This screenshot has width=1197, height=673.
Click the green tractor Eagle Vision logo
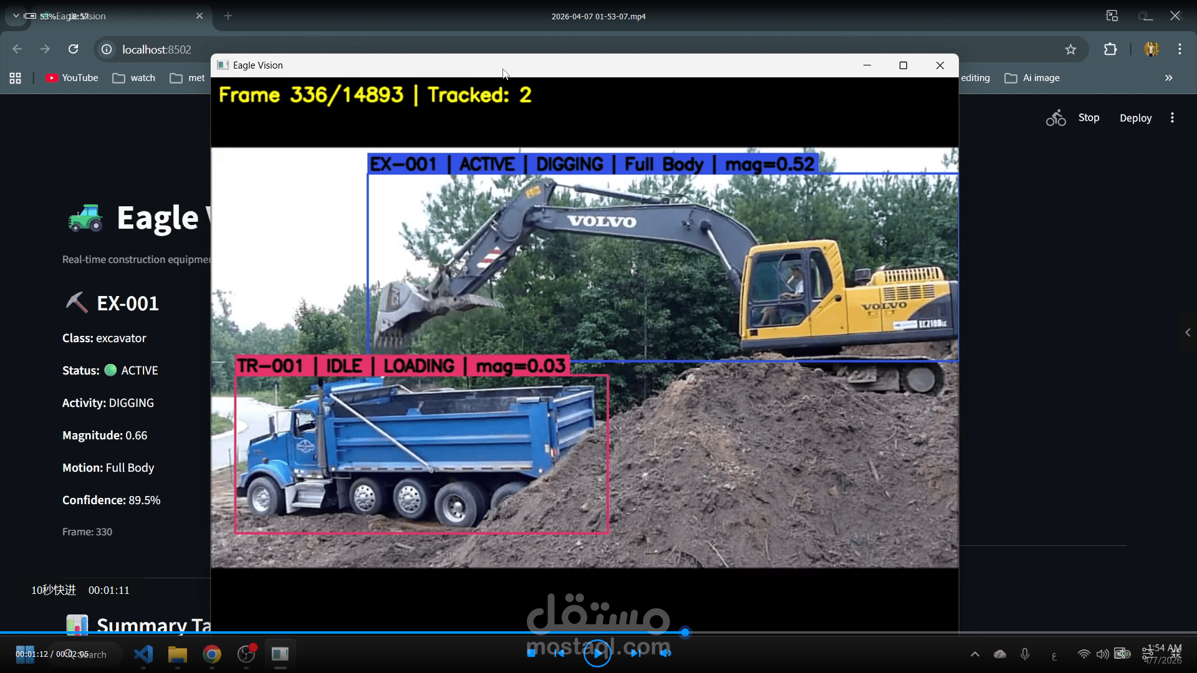(x=85, y=218)
